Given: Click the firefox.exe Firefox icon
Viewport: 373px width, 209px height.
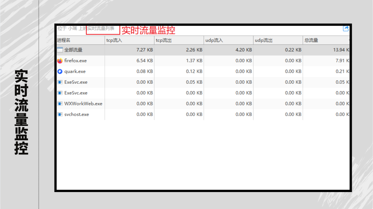Looking at the screenshot, I should point(60,61).
